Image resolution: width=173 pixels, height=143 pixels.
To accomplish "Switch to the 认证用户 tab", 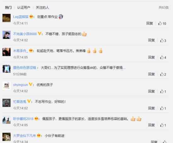I will [x=24, y=8].
